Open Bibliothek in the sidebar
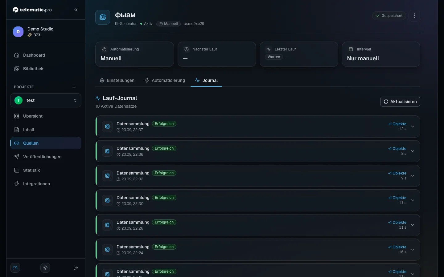 [46, 69]
